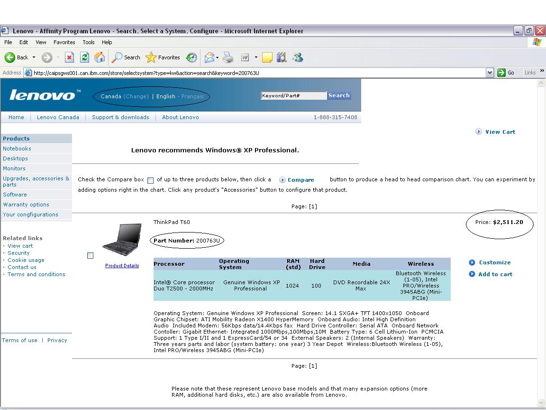This screenshot has width=546, height=410.
Task: Open the Product Details link
Action: 122,266
